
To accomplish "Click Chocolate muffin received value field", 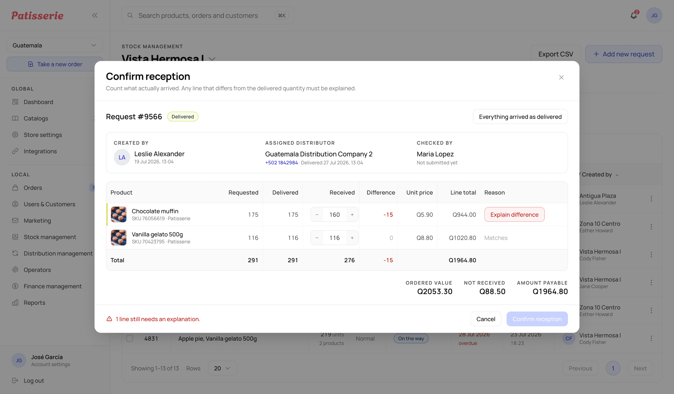I will pyautogui.click(x=334, y=215).
